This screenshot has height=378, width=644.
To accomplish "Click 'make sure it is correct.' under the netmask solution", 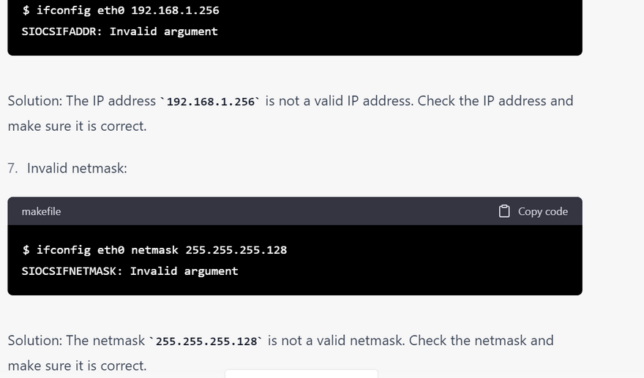I will [x=77, y=366].
